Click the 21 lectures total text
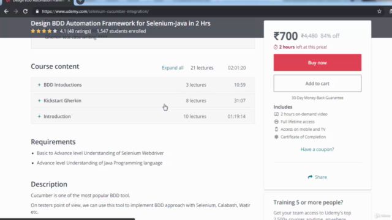The height and width of the screenshot is (220, 392). (x=202, y=68)
